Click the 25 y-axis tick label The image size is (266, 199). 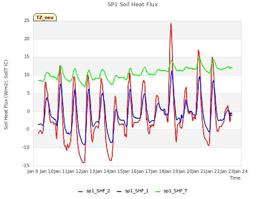coord(27,21)
